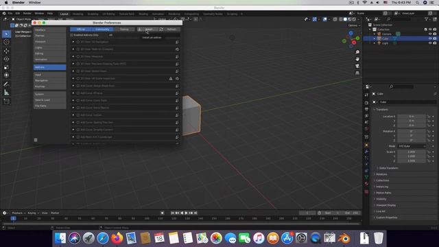Enable the Enabled Add-ons Only checkbox
Screen dimensions: 439x247
(71, 35)
